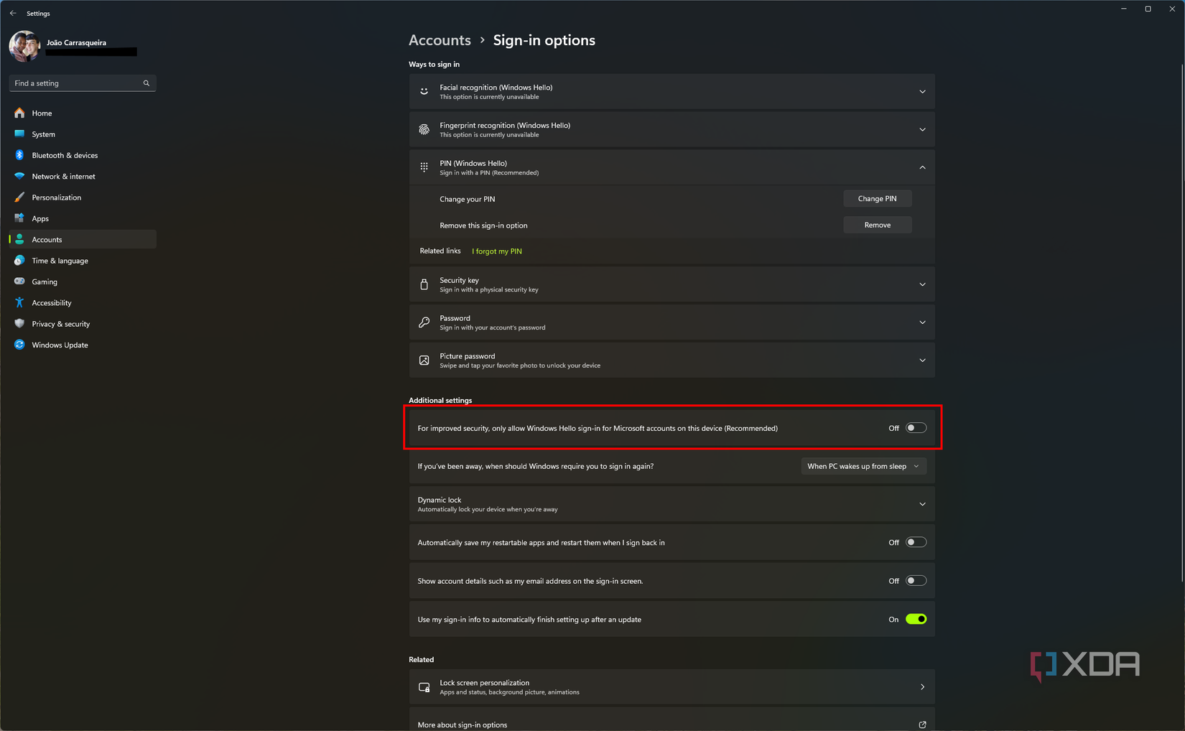The width and height of the screenshot is (1185, 731).
Task: Click the user profile avatar picture
Action: point(24,46)
